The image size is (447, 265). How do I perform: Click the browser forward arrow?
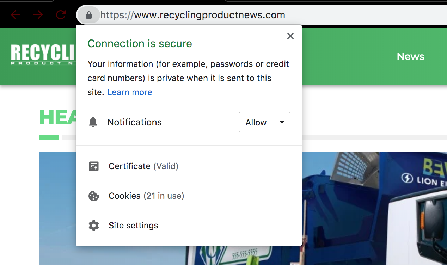(38, 15)
